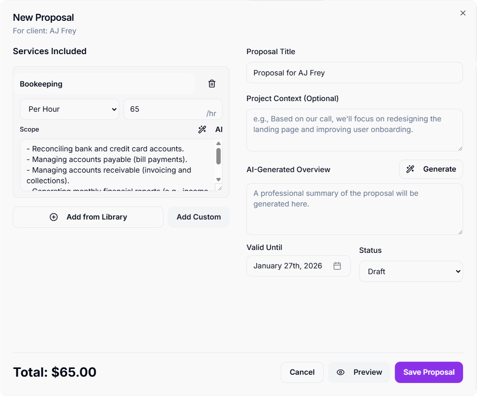Screen dimensions: 477x396
Task: Click the calendar icon in Valid Until
Action: click(x=337, y=266)
